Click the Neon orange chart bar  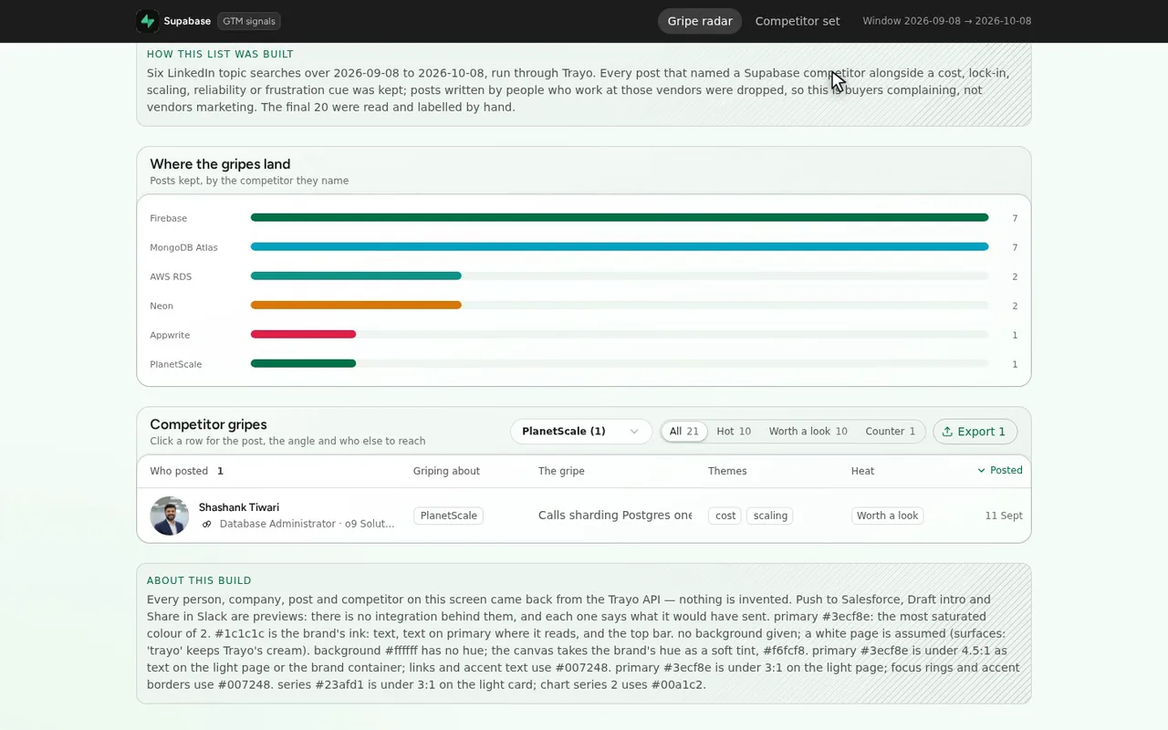pos(356,306)
